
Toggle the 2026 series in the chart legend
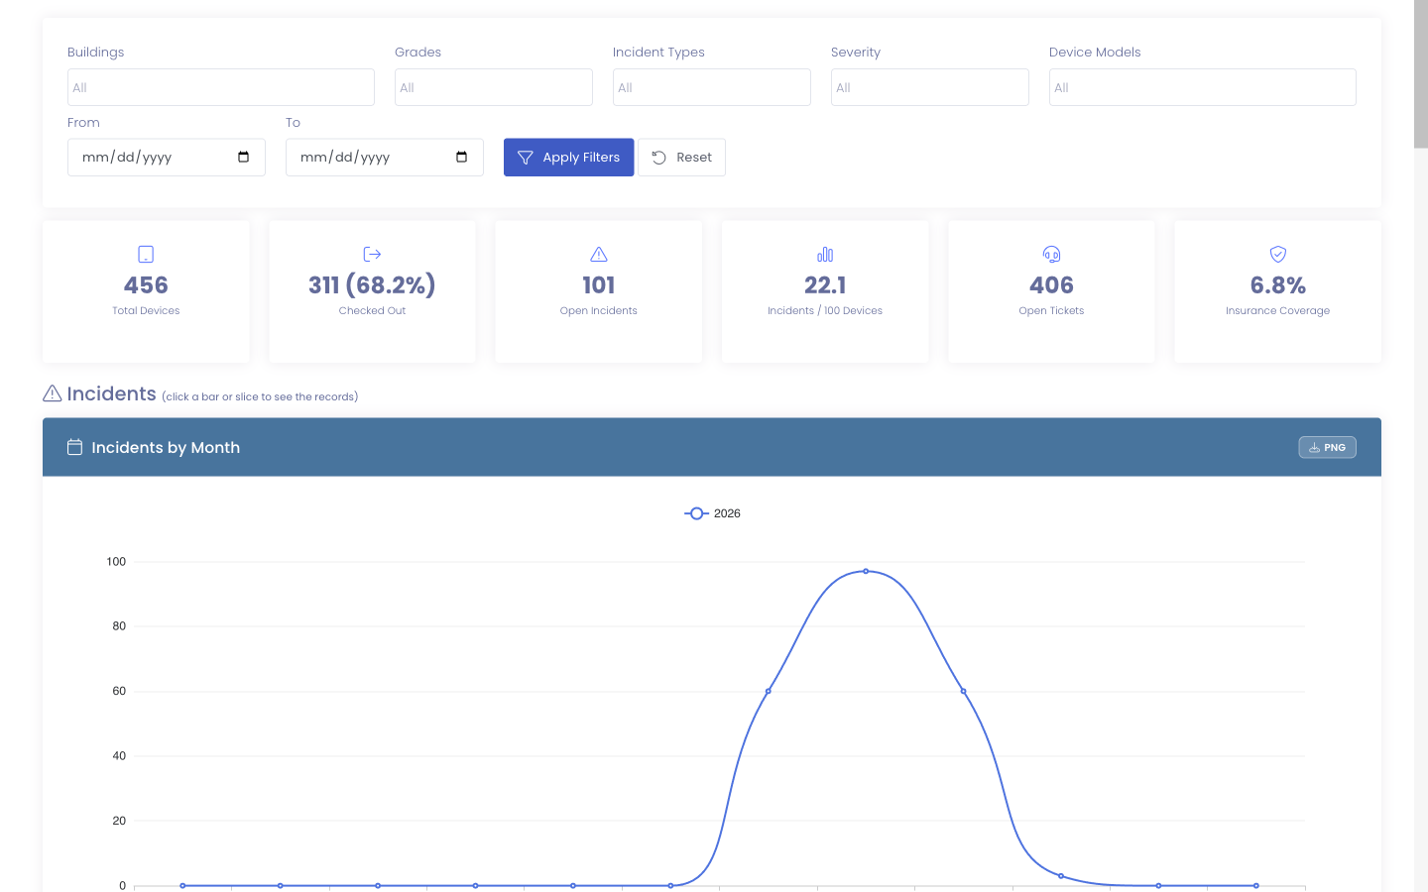[712, 513]
